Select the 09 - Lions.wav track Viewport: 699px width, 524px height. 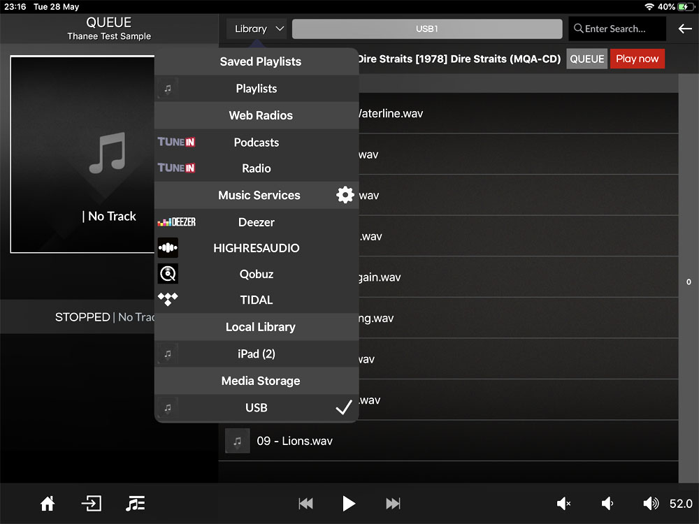pos(294,442)
